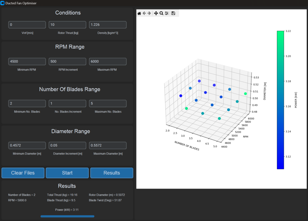Image resolution: width=308 pixels, height=221 pixels.
Task: Click the 'RPM = 5000.0' result text
Action: [x=17, y=200]
